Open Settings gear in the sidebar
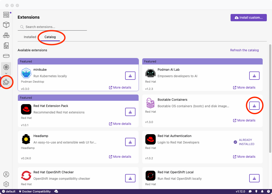Image resolution: width=272 pixels, height=194 pixels. click(6, 184)
